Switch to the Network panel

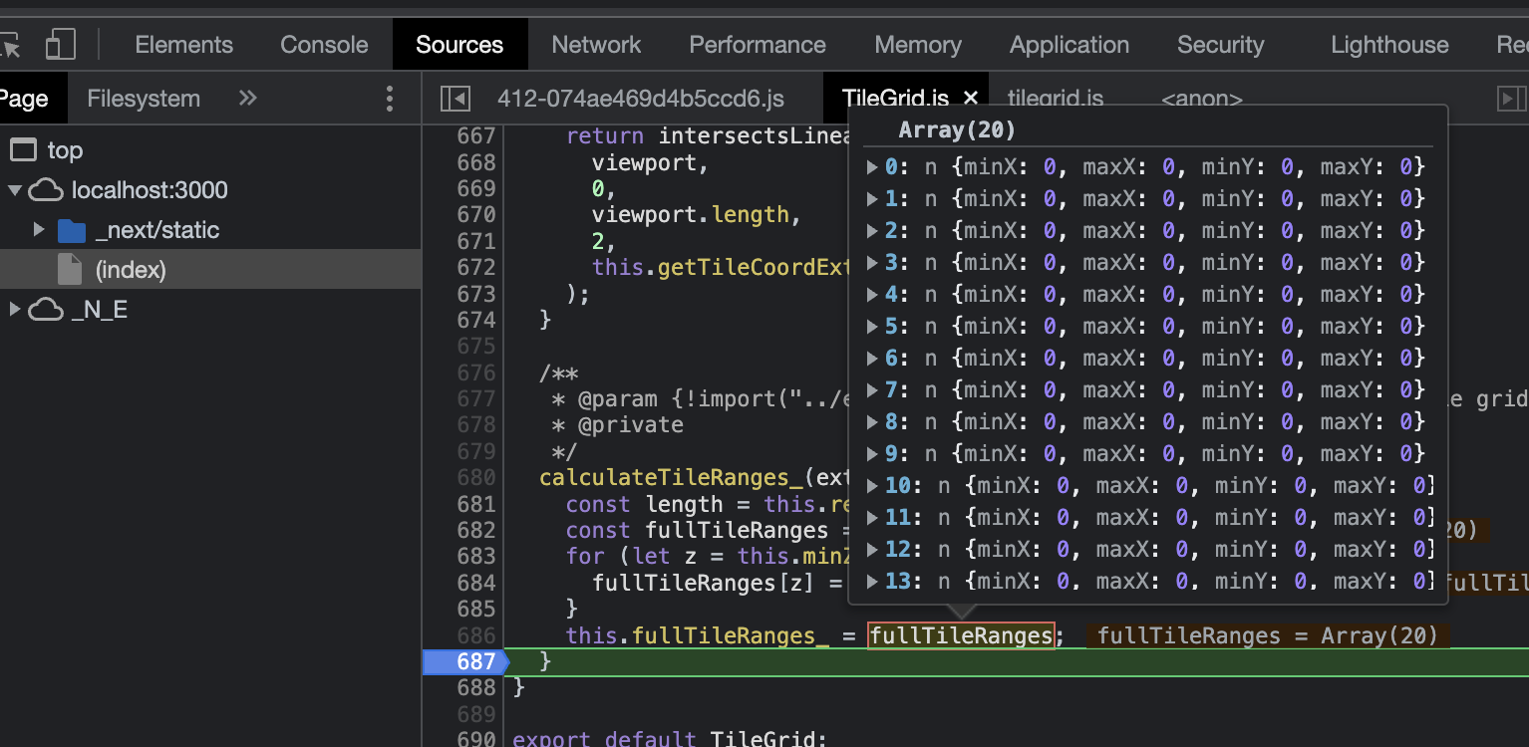pos(595,44)
